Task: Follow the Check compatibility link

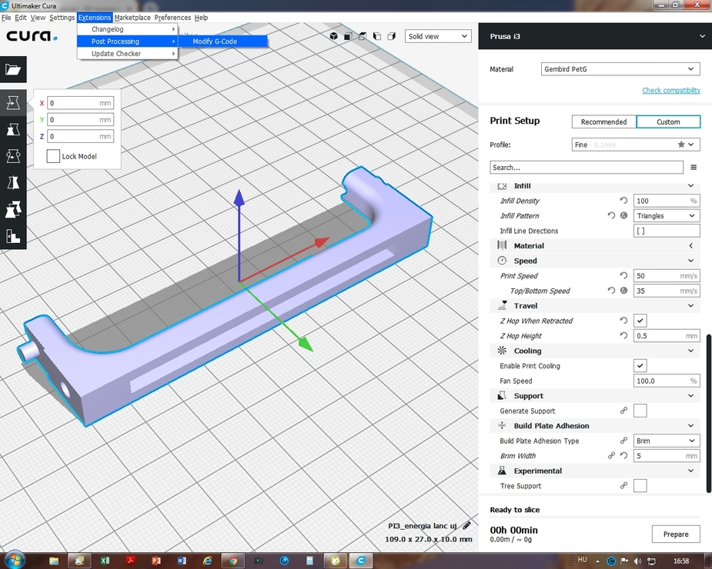Action: coord(671,91)
